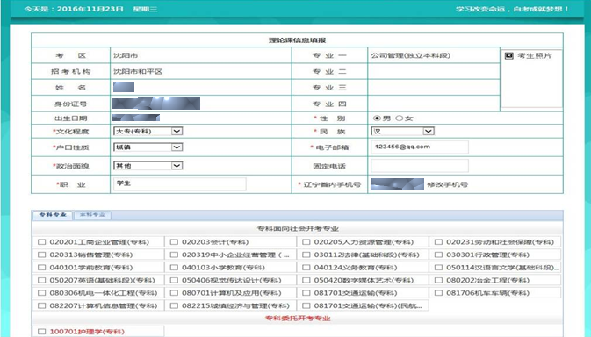
Task: Tick 100701护理学(专科) checkbox
Action: tap(41, 332)
